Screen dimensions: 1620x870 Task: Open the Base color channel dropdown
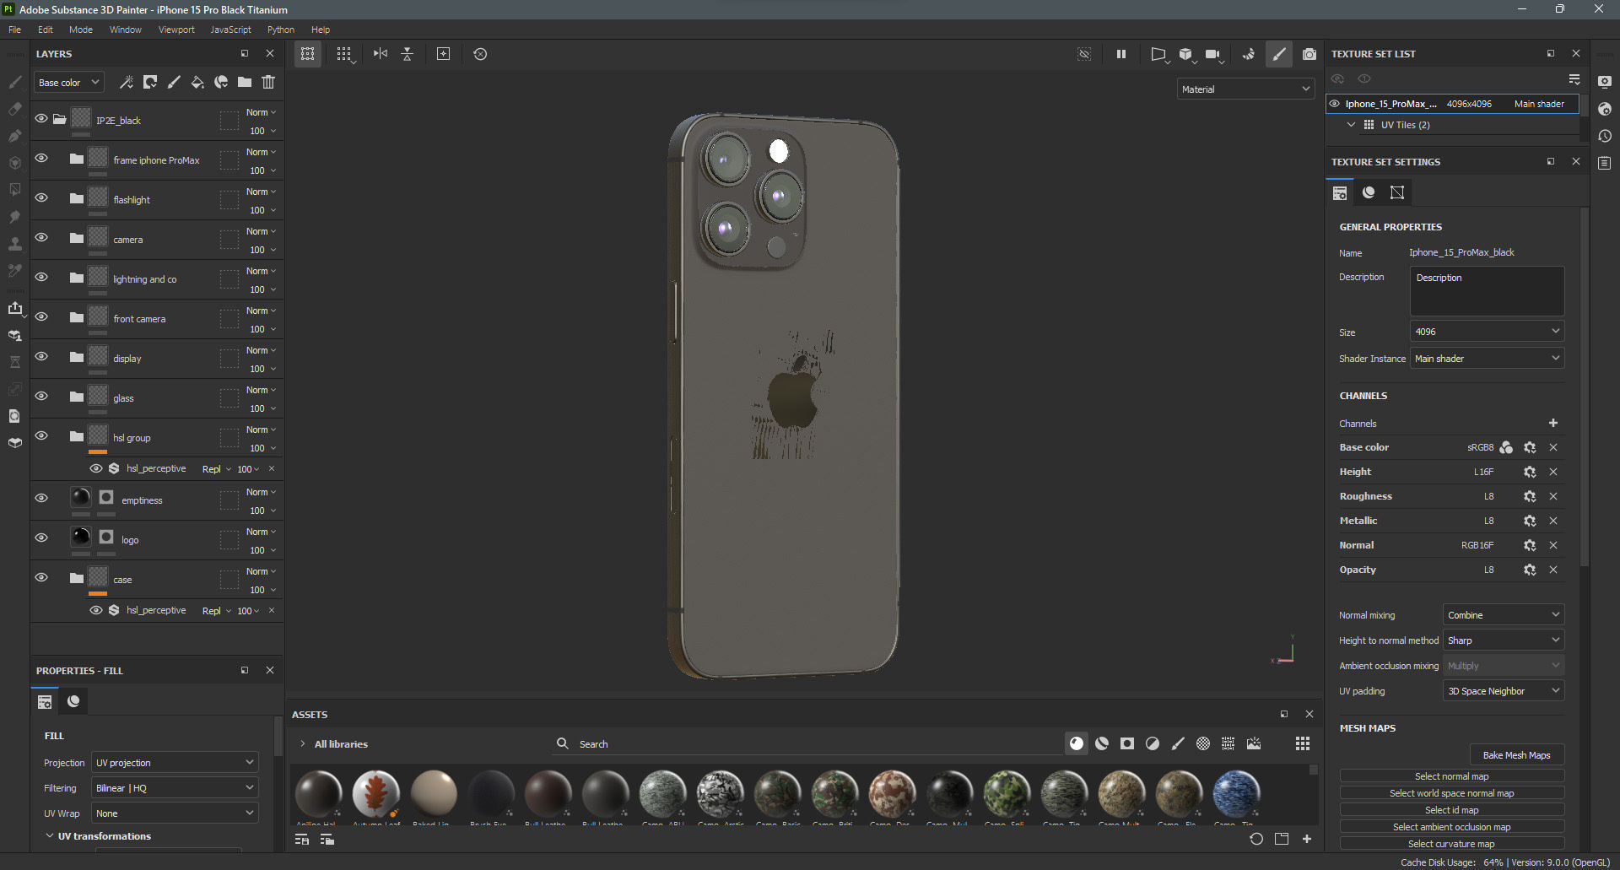click(x=69, y=82)
